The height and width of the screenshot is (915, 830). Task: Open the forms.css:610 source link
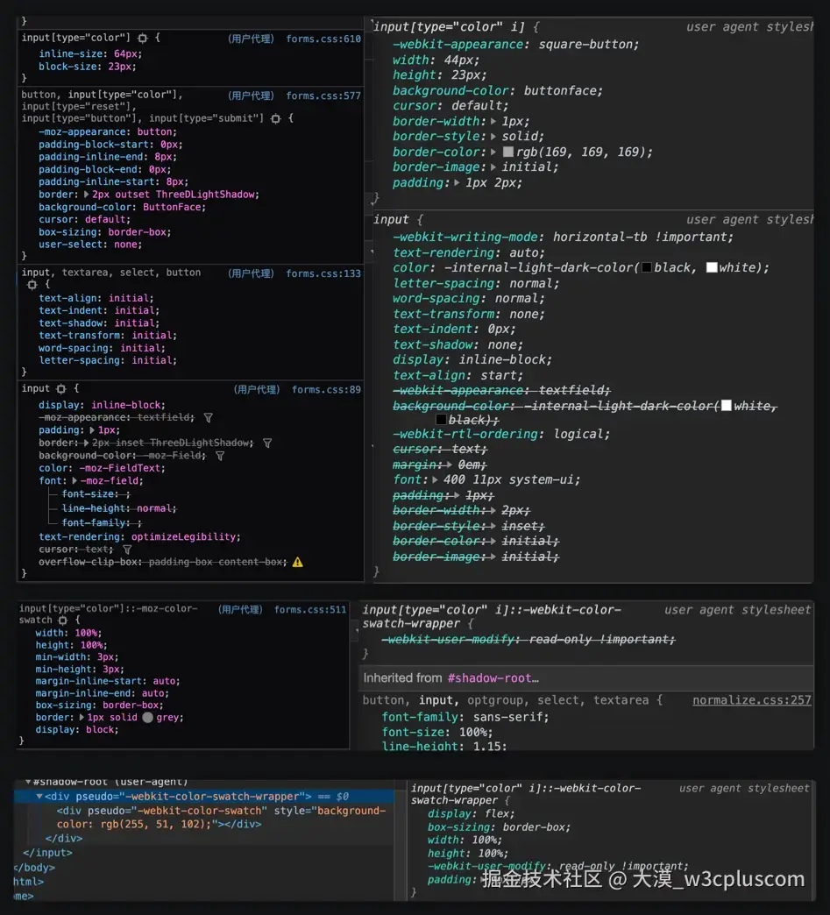(x=323, y=39)
